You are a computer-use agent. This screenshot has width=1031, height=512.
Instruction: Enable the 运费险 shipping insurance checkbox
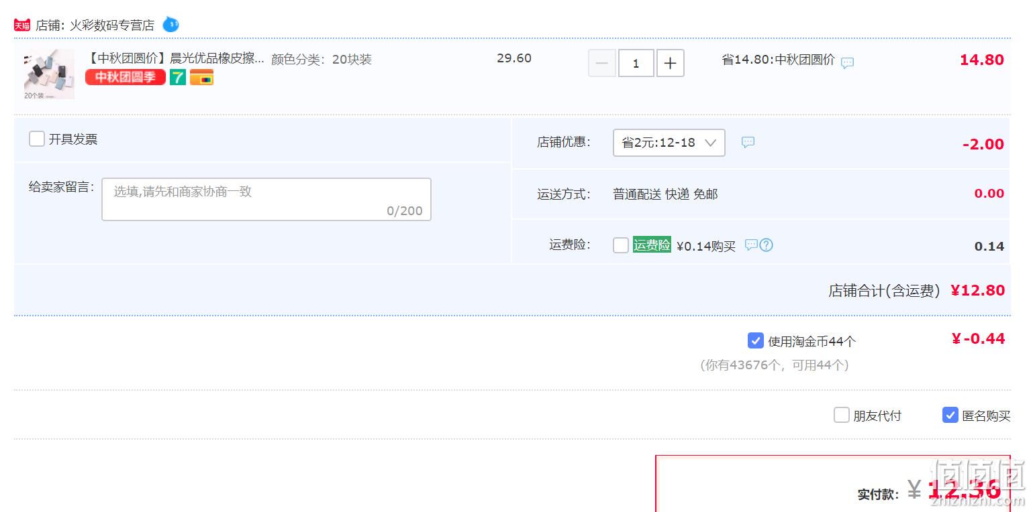[621, 245]
